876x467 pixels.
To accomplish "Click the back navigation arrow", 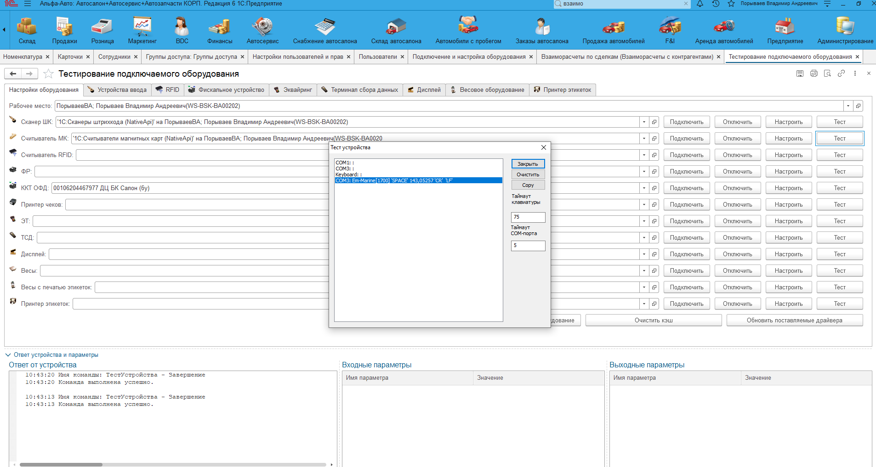I will [x=13, y=73].
